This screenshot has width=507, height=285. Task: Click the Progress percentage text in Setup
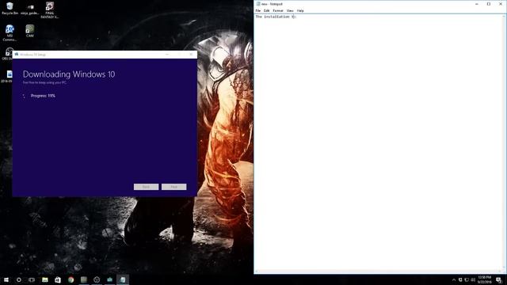point(43,96)
